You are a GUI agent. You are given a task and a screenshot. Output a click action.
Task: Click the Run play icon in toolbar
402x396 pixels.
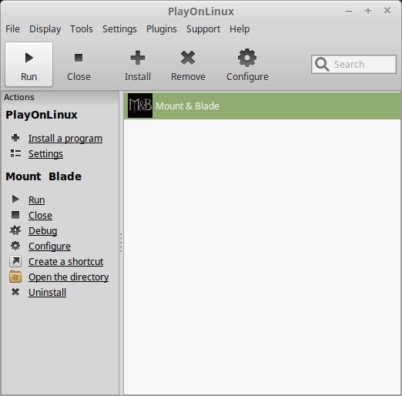pyautogui.click(x=29, y=58)
